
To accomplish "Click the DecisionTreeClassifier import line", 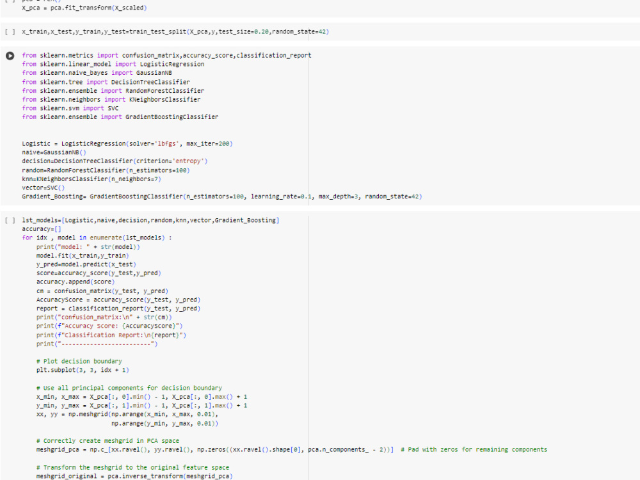I will click(x=106, y=82).
